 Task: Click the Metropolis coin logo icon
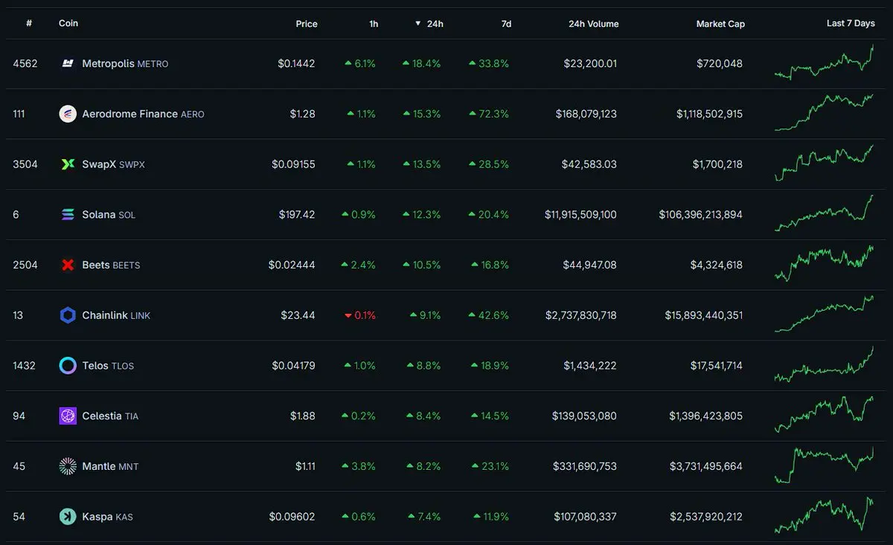68,64
